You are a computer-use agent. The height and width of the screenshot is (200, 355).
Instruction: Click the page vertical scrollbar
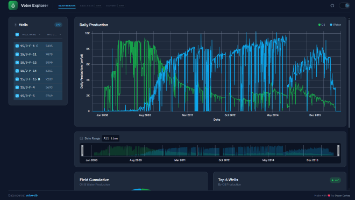click(349, 73)
